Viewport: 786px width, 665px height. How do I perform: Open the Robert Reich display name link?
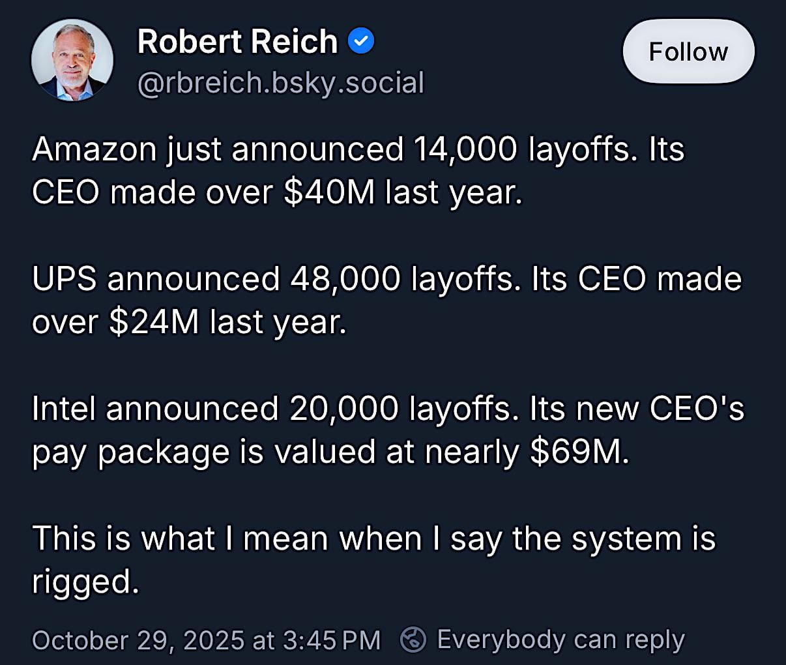click(237, 42)
